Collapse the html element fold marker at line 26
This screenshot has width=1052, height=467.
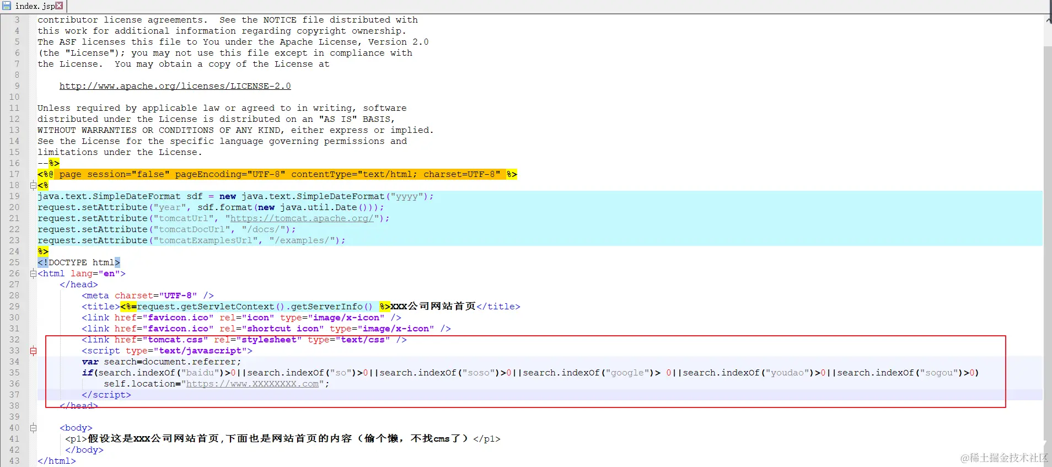click(x=33, y=273)
